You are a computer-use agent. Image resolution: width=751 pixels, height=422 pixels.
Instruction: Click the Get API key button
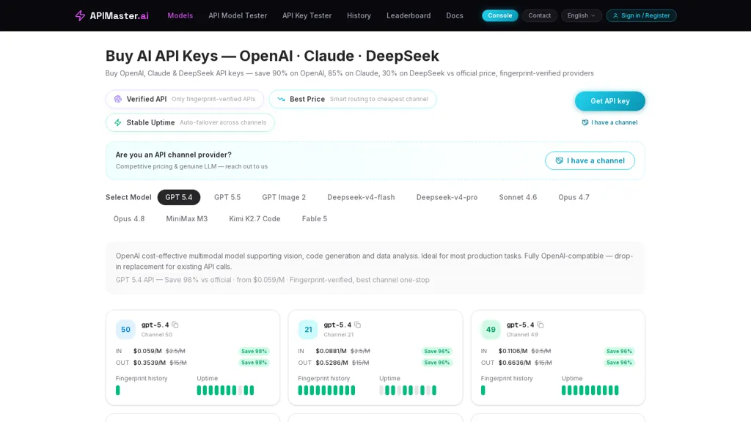pyautogui.click(x=609, y=101)
